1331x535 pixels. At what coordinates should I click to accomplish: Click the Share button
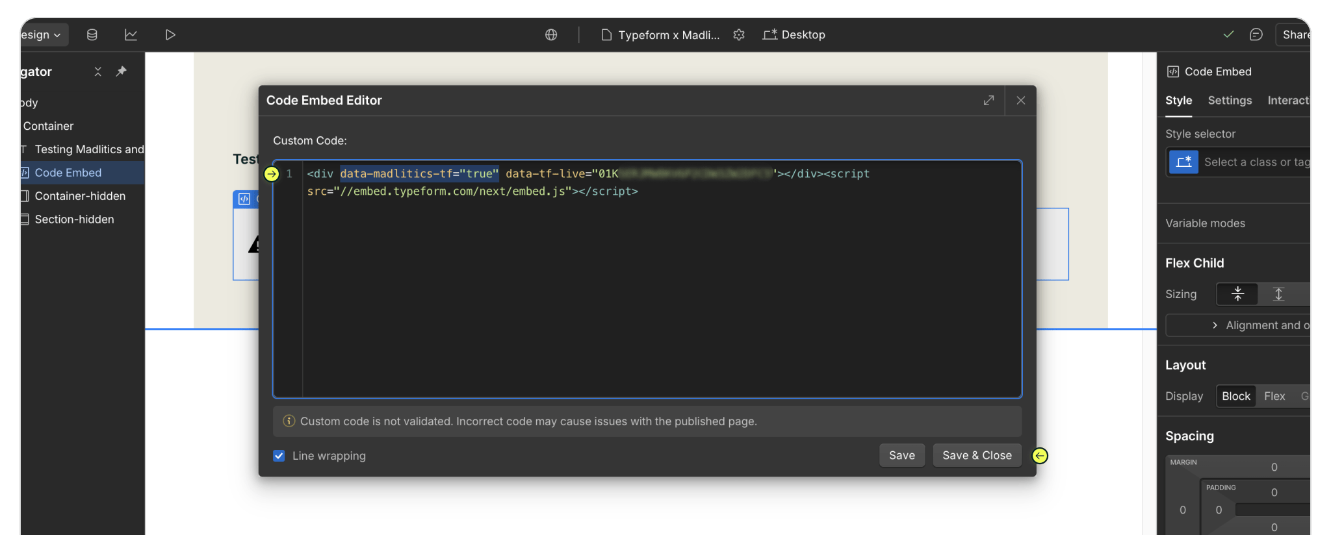1293,34
